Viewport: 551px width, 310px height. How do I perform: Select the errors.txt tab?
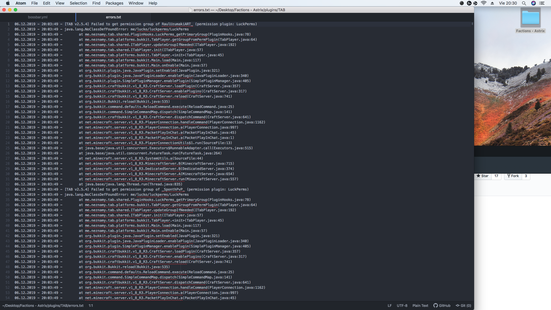point(113,17)
